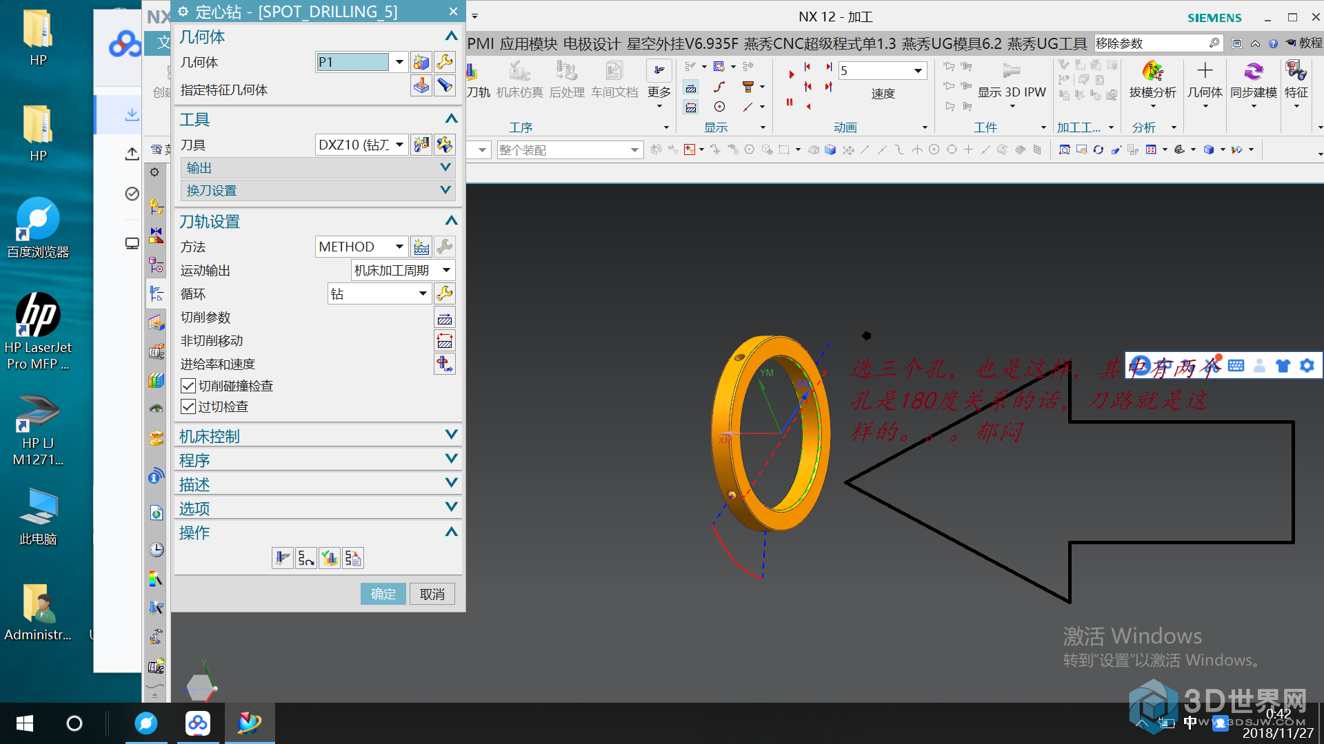
Task: Click the select feature geometry icon
Action: pyautogui.click(x=421, y=86)
